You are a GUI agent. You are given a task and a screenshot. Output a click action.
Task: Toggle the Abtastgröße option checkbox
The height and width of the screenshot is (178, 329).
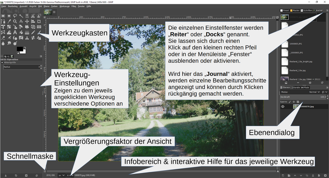click(x=2, y=62)
